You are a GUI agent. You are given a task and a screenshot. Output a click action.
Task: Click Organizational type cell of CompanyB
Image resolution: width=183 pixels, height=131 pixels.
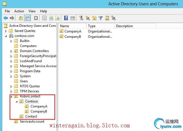100,37
